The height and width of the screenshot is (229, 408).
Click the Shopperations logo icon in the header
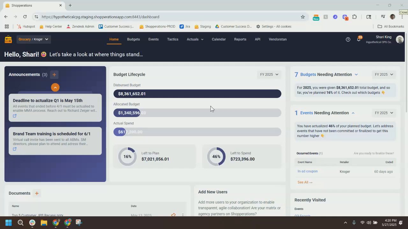click(8, 39)
